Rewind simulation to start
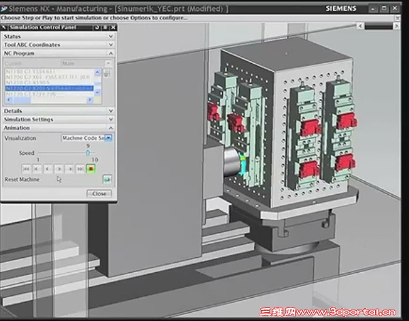409x321 pixels. point(26,169)
